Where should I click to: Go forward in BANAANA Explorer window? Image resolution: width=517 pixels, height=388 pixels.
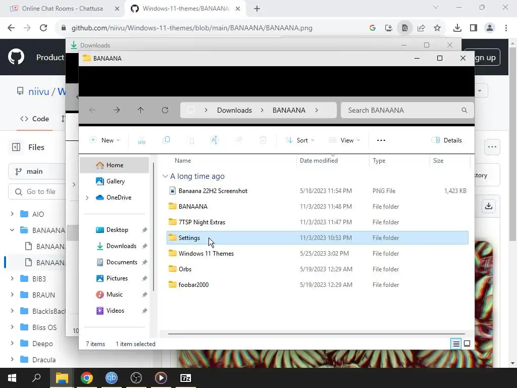(x=117, y=110)
